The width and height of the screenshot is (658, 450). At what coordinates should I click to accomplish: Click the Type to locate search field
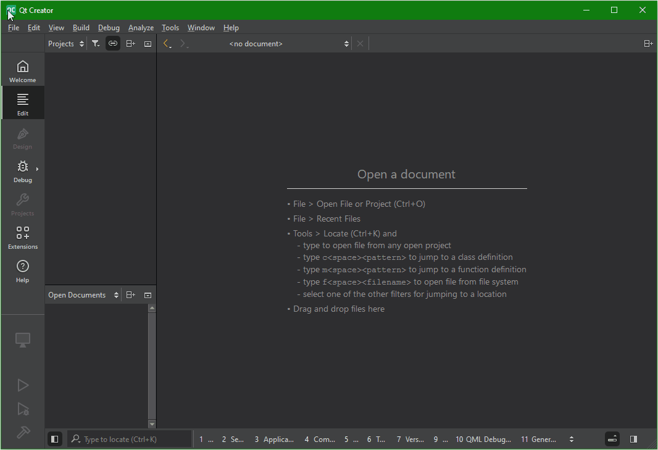tap(129, 439)
